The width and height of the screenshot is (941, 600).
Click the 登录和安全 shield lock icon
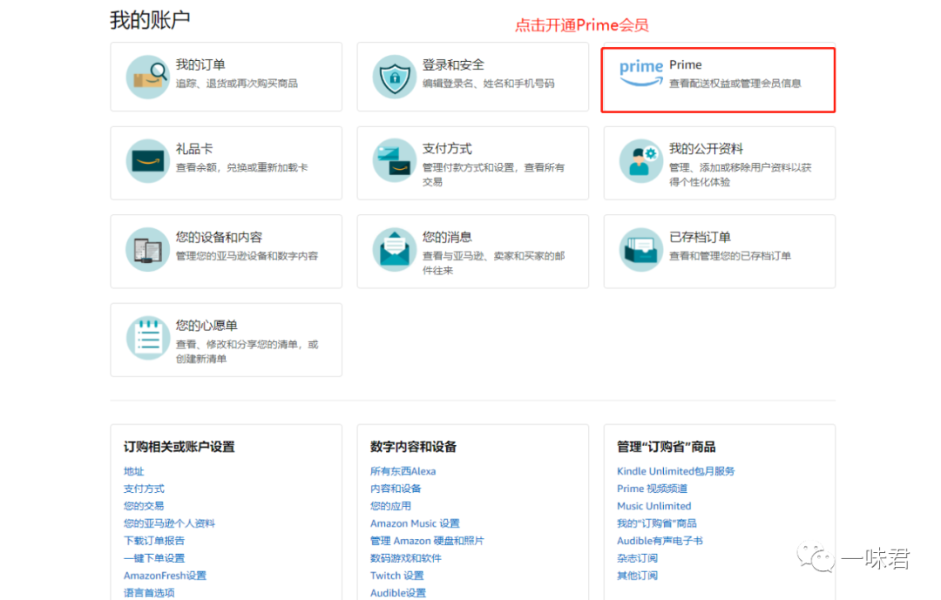coord(395,77)
